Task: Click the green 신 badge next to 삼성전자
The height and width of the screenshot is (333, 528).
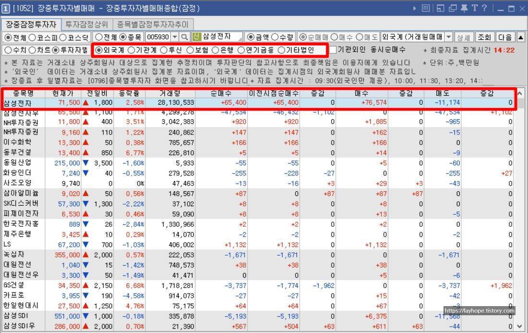Action: [196, 37]
